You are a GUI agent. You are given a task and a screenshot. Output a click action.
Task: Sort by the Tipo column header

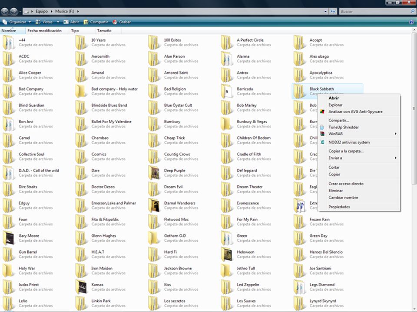(x=82, y=31)
